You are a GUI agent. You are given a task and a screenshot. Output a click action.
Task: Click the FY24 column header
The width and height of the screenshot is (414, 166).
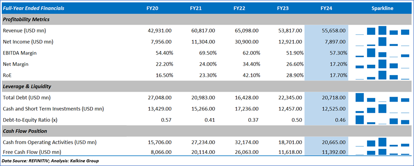tap(326, 8)
